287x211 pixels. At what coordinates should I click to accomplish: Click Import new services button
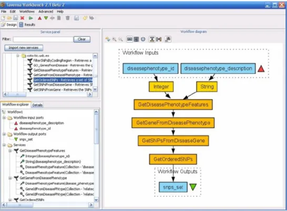coord(24,48)
